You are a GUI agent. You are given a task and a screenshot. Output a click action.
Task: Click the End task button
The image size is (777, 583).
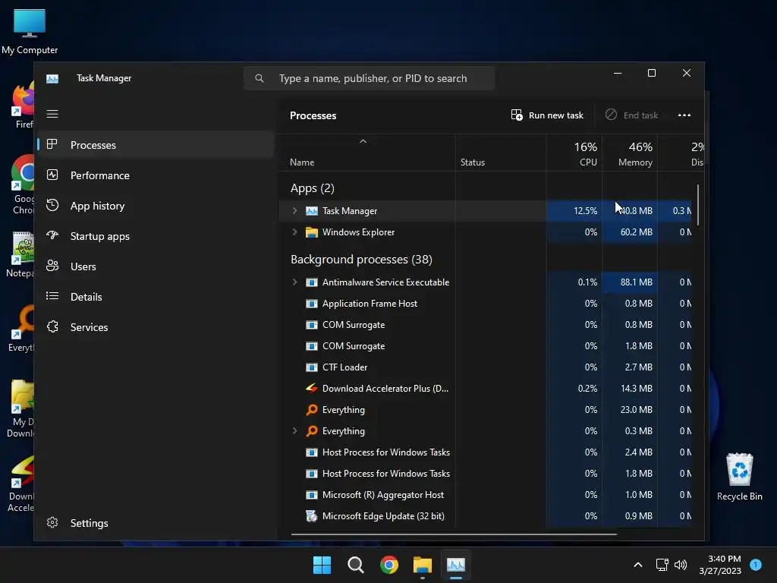pos(631,115)
